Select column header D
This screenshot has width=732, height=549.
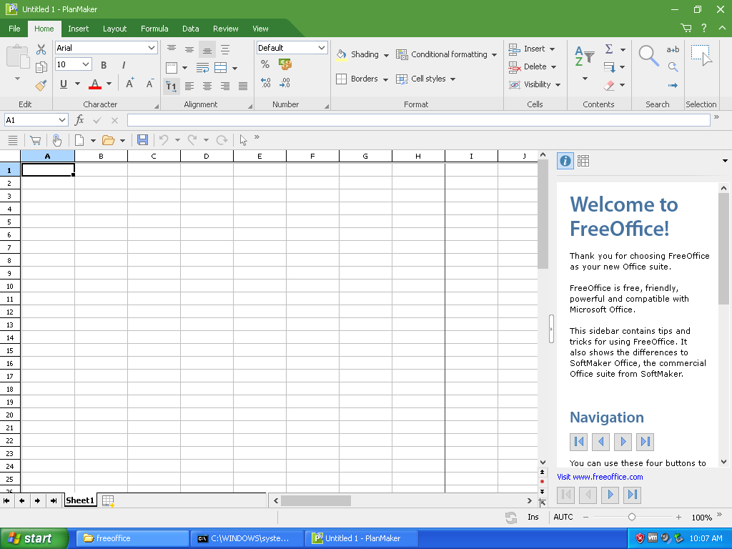point(207,156)
